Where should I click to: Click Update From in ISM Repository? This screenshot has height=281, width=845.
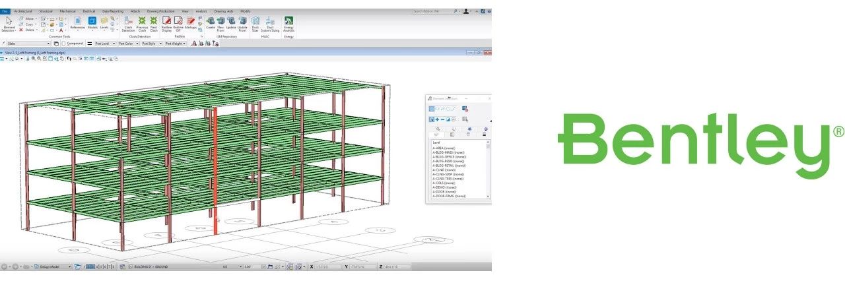(242, 24)
